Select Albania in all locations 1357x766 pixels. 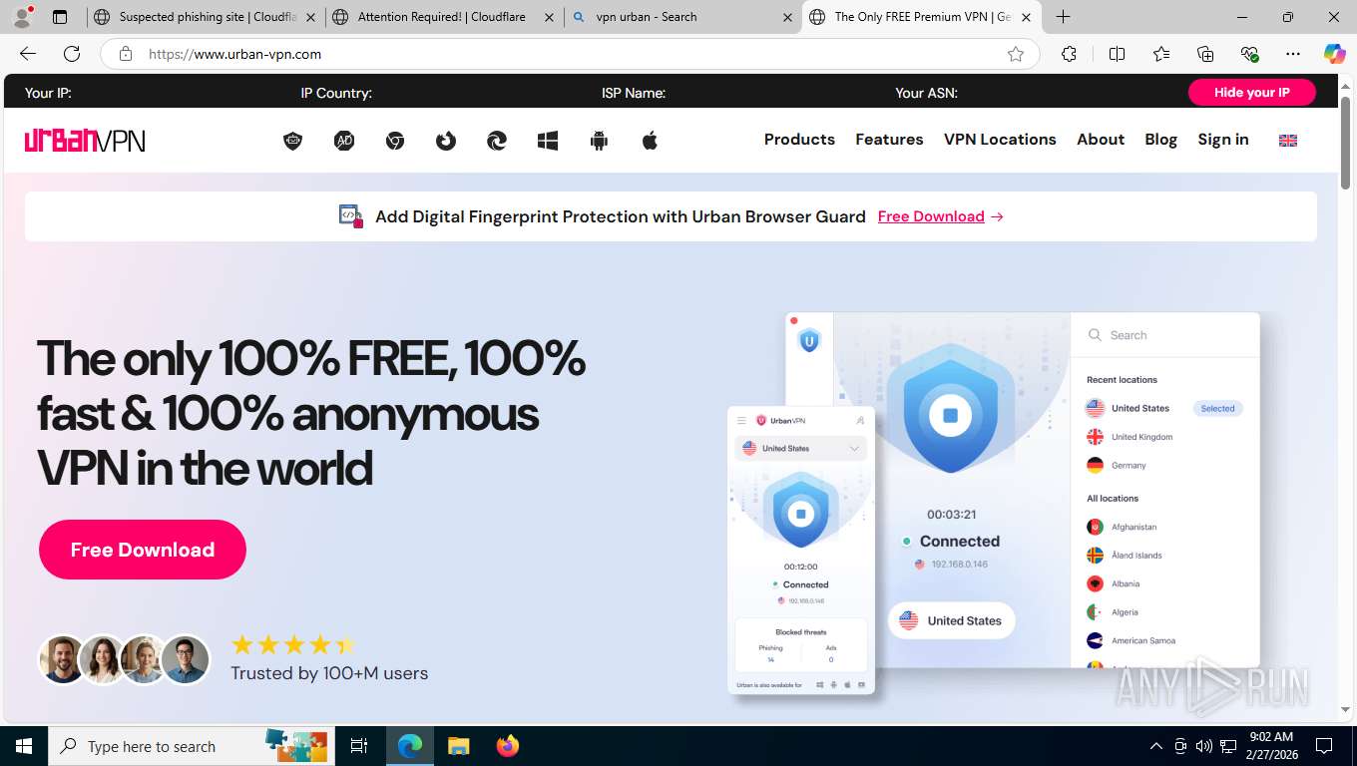click(1126, 583)
